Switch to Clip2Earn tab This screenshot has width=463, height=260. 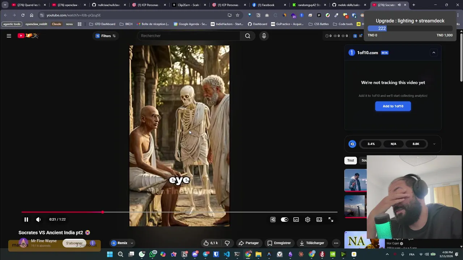click(190, 5)
